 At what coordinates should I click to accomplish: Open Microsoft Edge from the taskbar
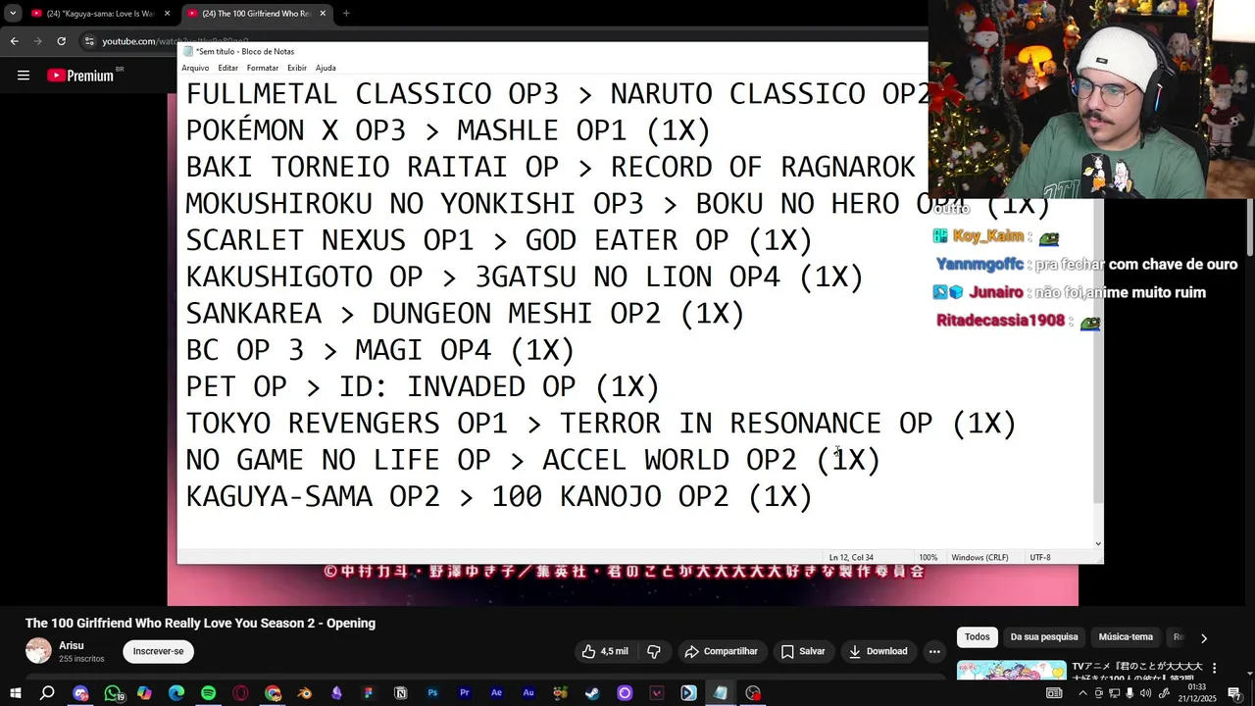pyautogui.click(x=176, y=693)
